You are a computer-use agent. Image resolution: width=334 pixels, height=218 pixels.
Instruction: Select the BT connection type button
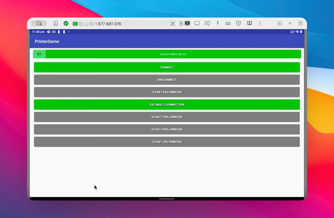39,54
